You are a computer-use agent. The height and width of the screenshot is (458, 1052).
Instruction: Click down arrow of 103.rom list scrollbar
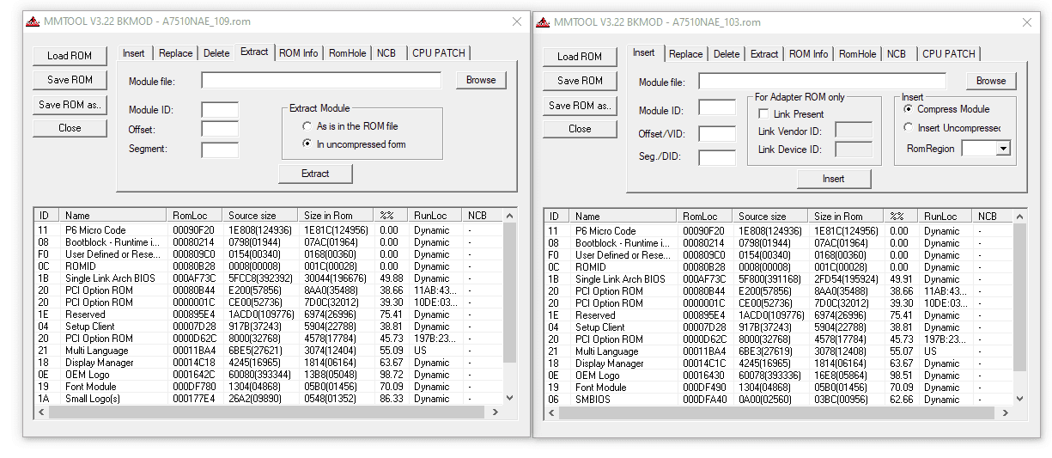1020,399
